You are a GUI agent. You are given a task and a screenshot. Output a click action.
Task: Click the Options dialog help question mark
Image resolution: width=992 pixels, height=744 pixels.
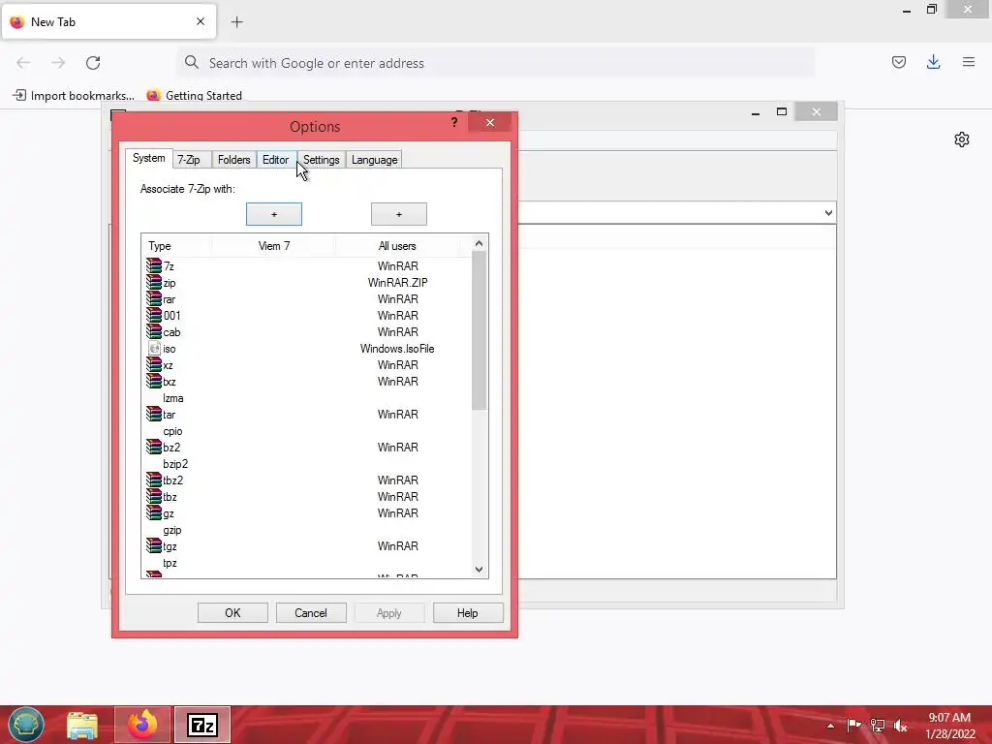pos(454,122)
